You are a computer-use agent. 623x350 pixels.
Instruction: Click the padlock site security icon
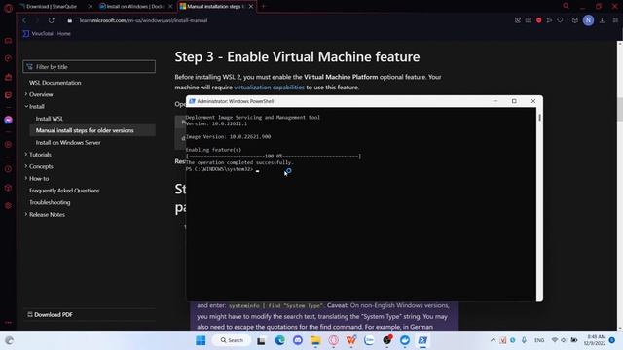(x=70, y=20)
